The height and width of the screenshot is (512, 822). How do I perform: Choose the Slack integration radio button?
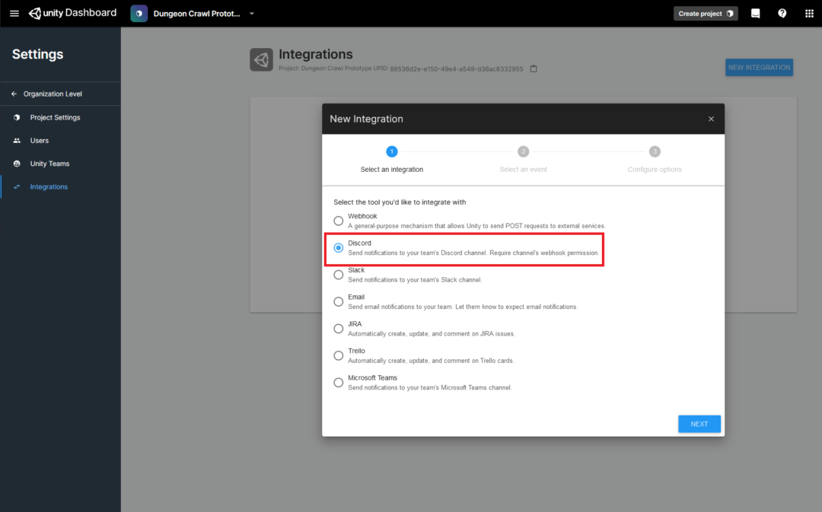click(339, 275)
